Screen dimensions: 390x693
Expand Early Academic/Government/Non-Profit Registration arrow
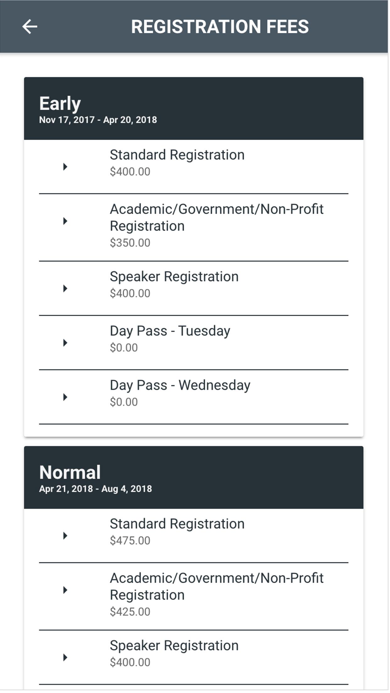tap(65, 221)
